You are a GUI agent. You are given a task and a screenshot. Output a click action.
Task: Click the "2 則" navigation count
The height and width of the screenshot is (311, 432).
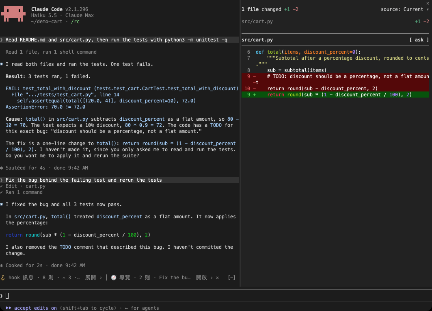[145, 278]
